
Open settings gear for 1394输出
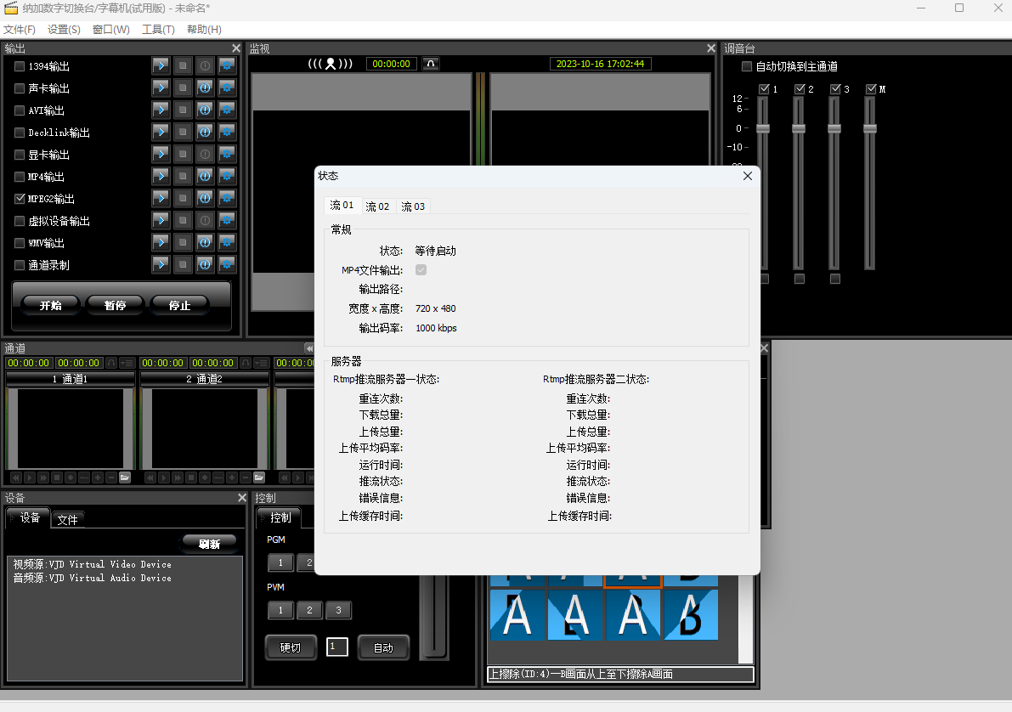coord(227,65)
